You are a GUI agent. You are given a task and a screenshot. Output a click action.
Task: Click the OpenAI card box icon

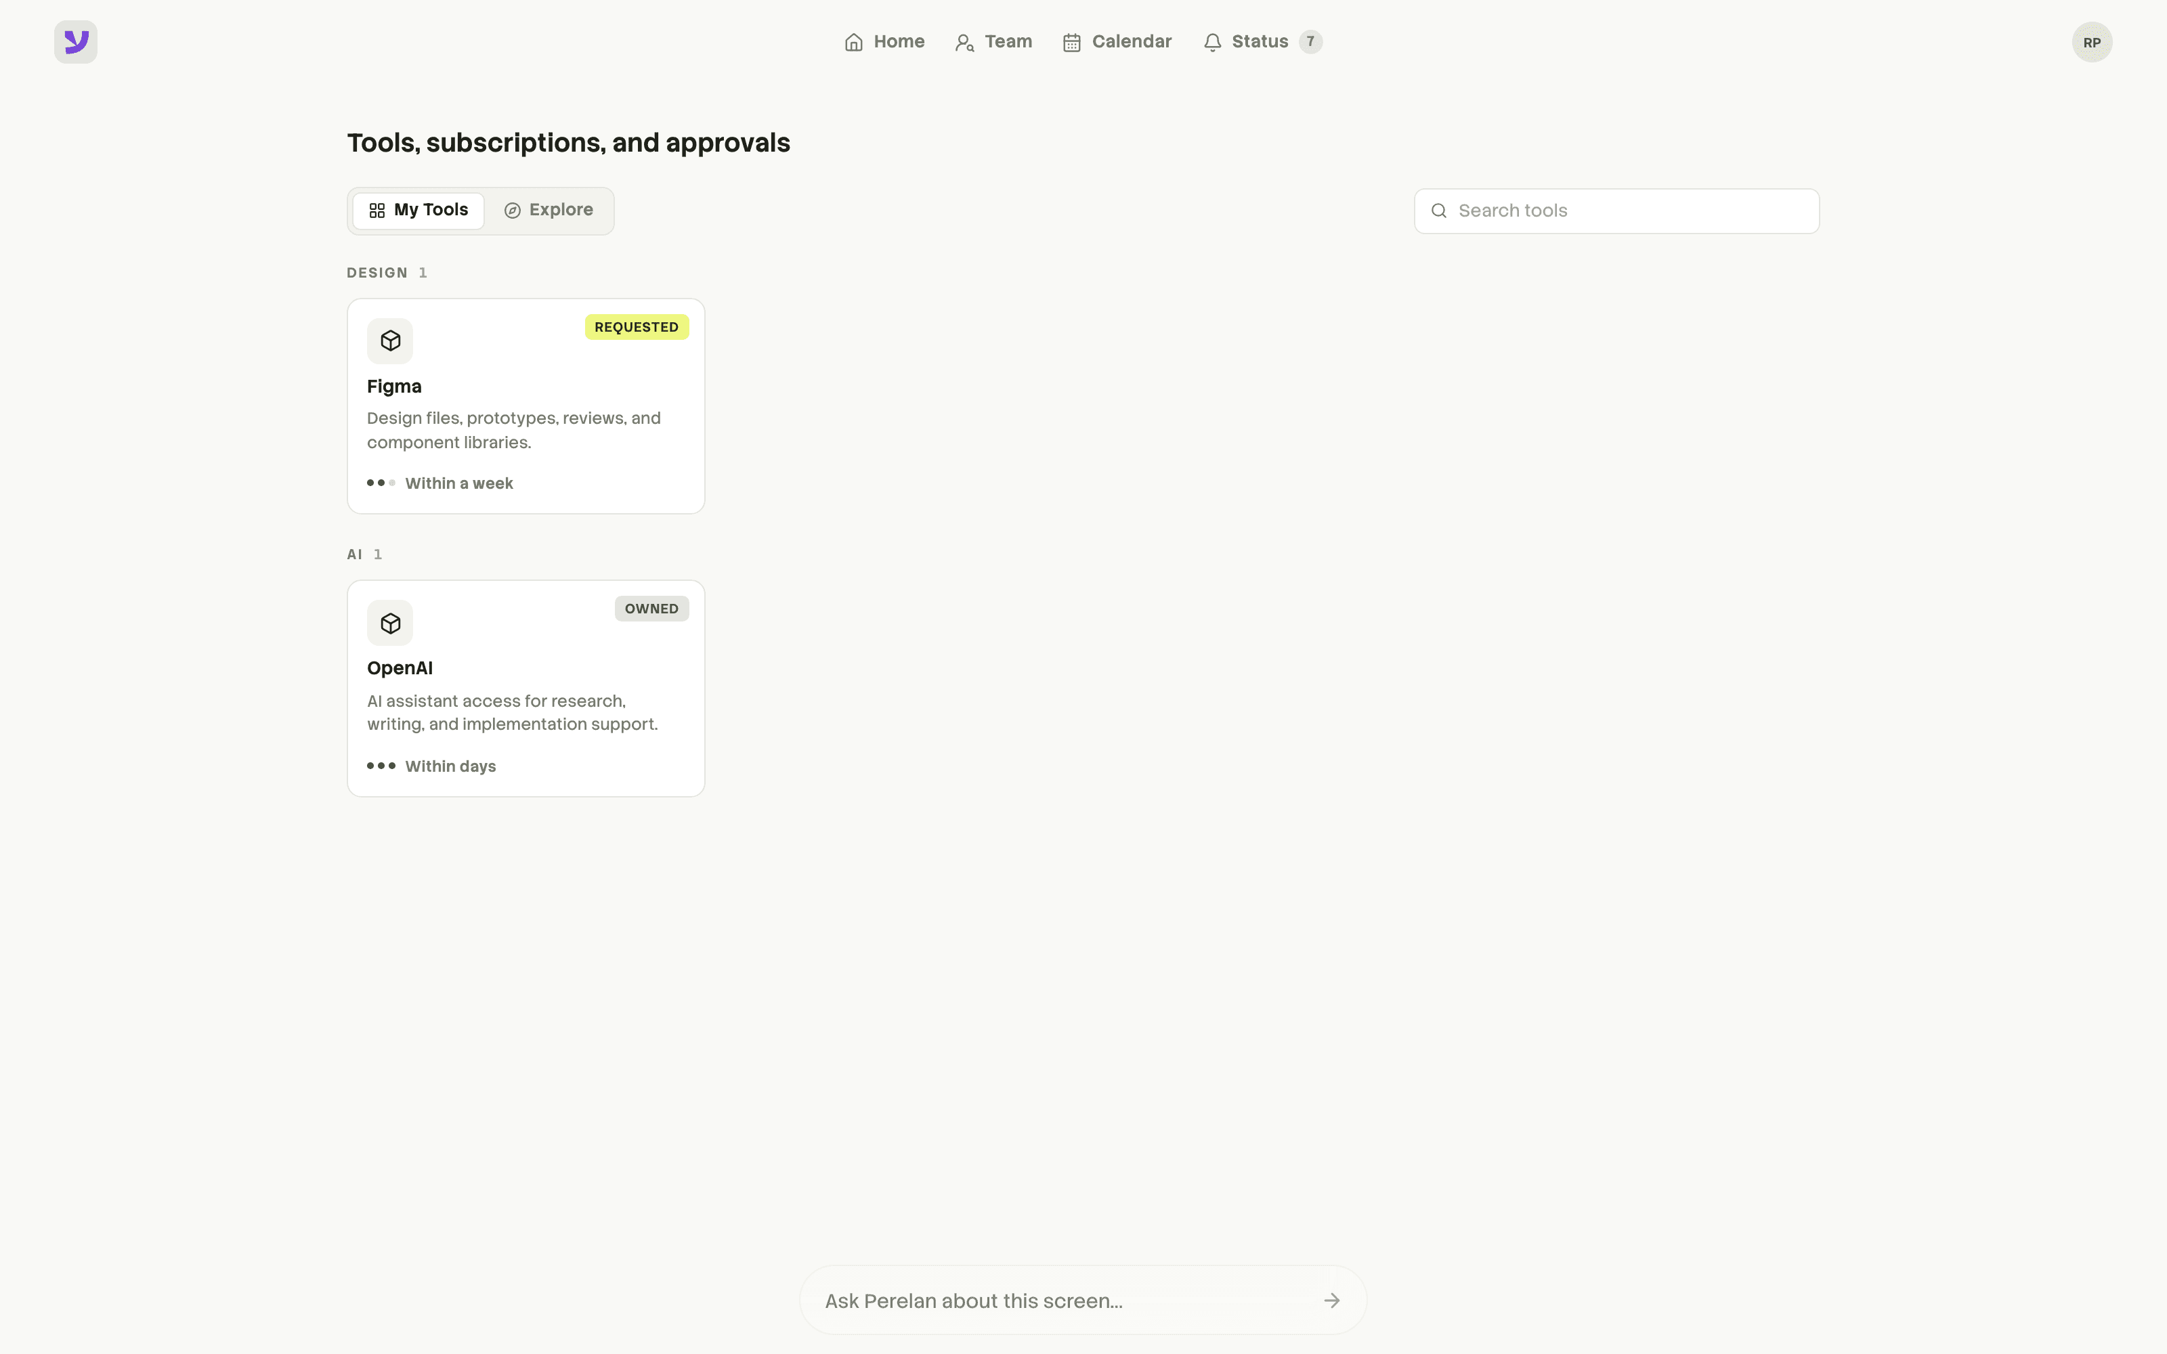coord(391,624)
